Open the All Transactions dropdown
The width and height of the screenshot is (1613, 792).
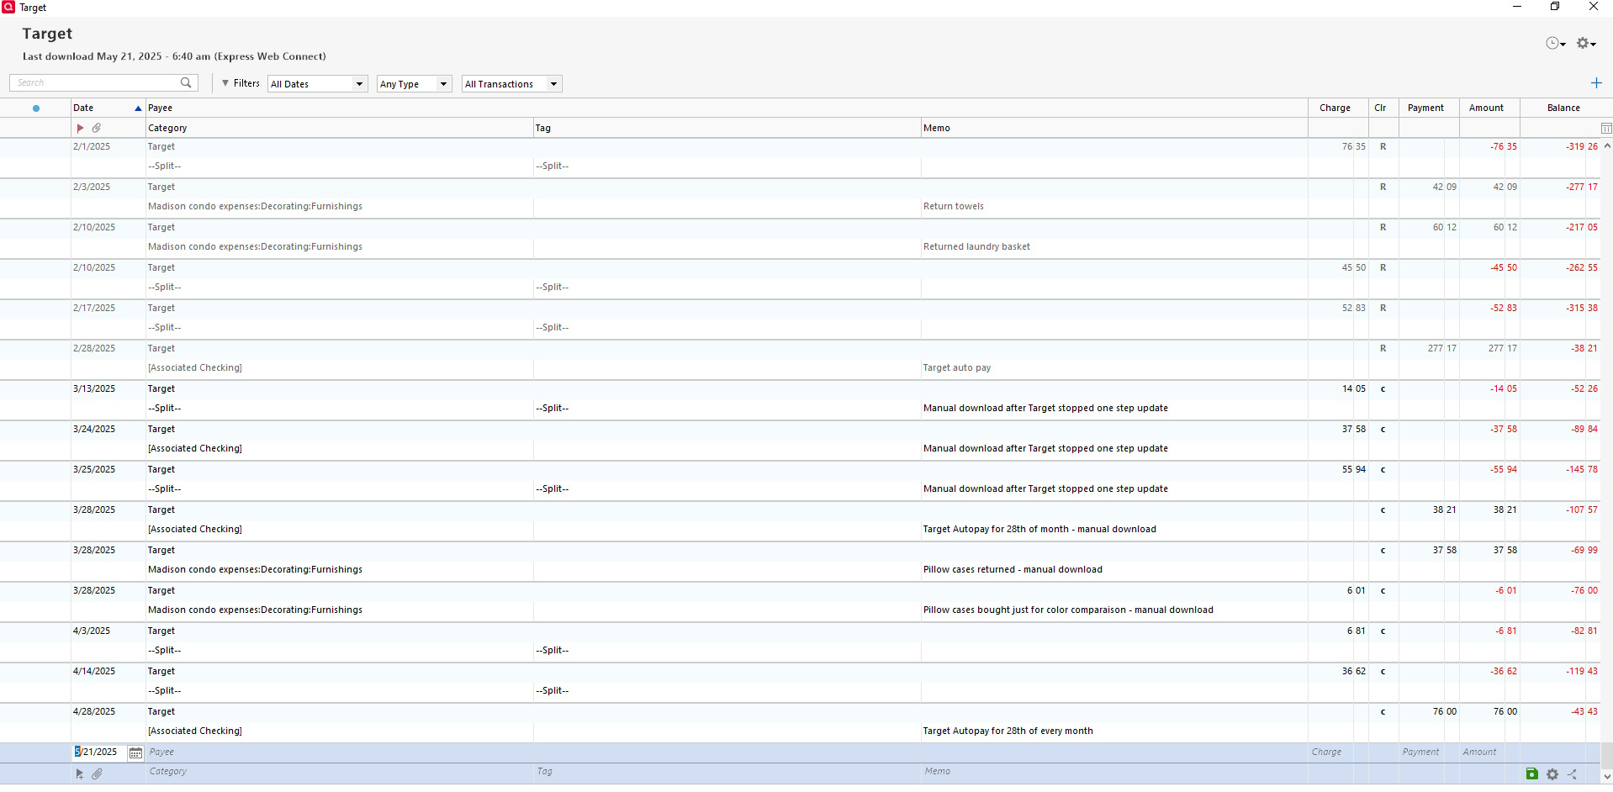tap(511, 84)
